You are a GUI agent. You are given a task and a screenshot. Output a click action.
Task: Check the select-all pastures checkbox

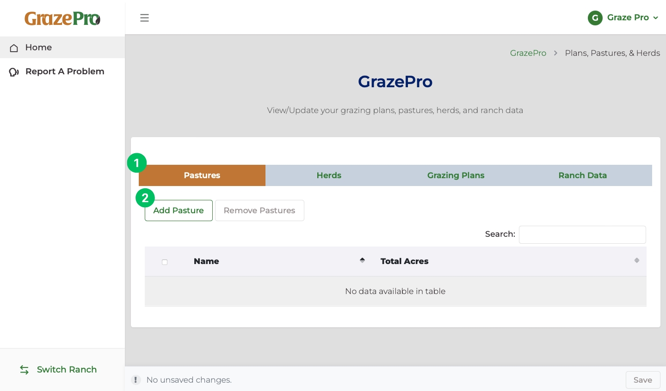[x=165, y=262]
